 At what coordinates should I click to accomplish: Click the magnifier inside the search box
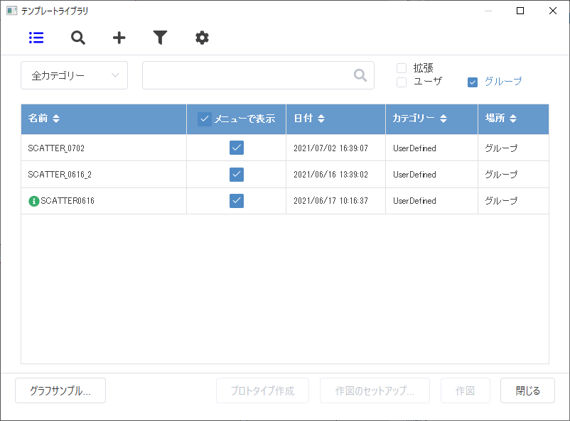[x=360, y=75]
